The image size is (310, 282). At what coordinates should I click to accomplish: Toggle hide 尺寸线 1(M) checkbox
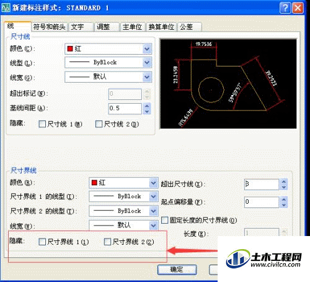click(42, 124)
